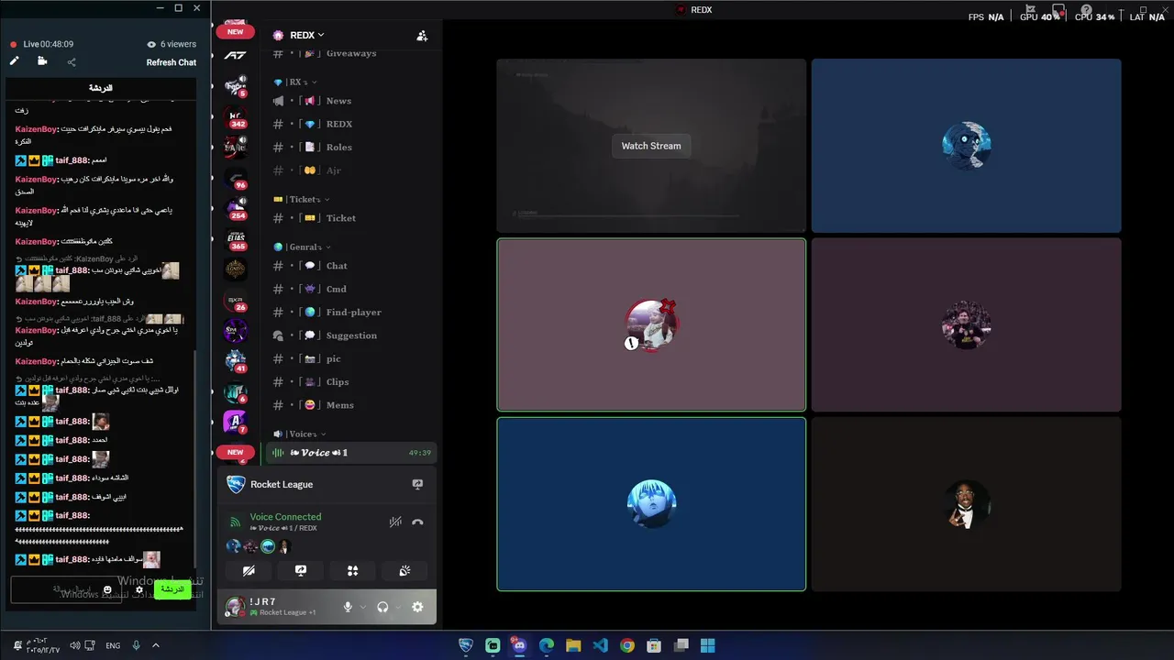
Task: Open chat settings gear beside message box
Action: click(139, 589)
